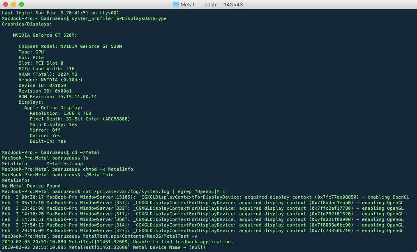The height and width of the screenshot is (252, 417).
Task: Click the 'chmod +x MetalInfo' command
Action: (108, 169)
